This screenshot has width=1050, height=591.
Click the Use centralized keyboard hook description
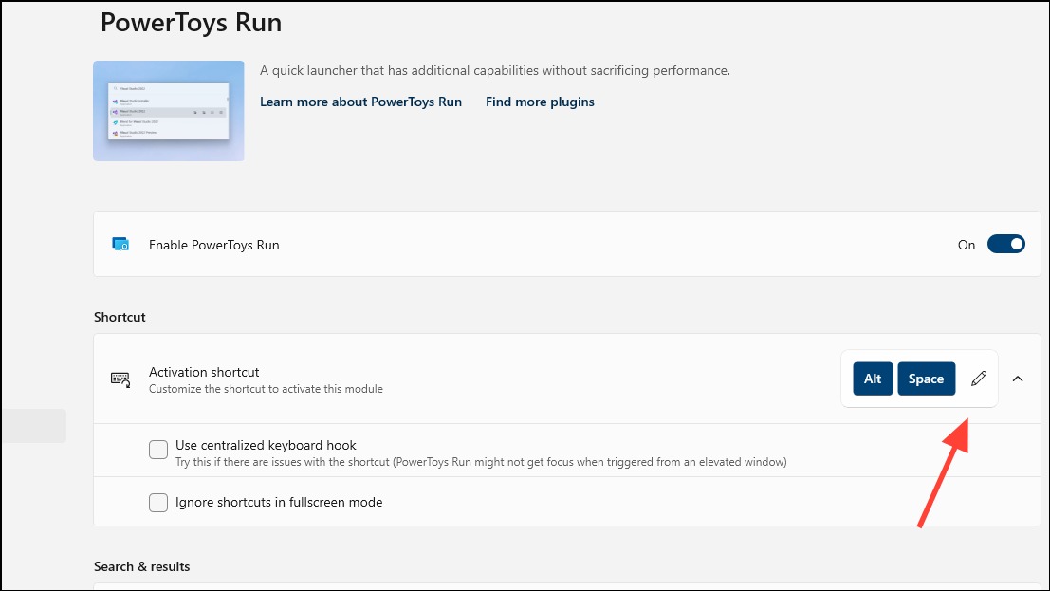[x=481, y=462]
